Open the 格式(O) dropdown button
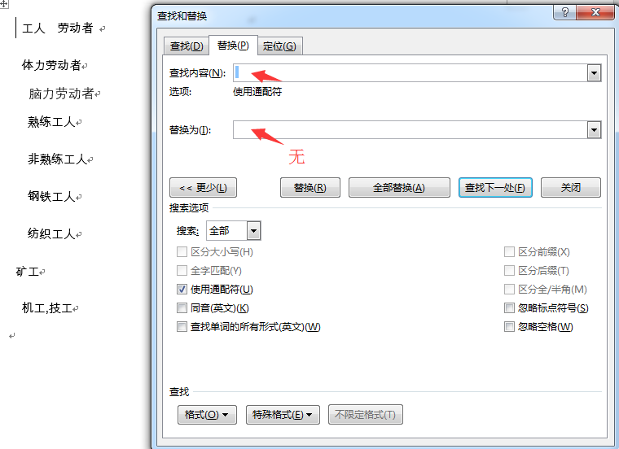The height and width of the screenshot is (449, 619). (207, 414)
